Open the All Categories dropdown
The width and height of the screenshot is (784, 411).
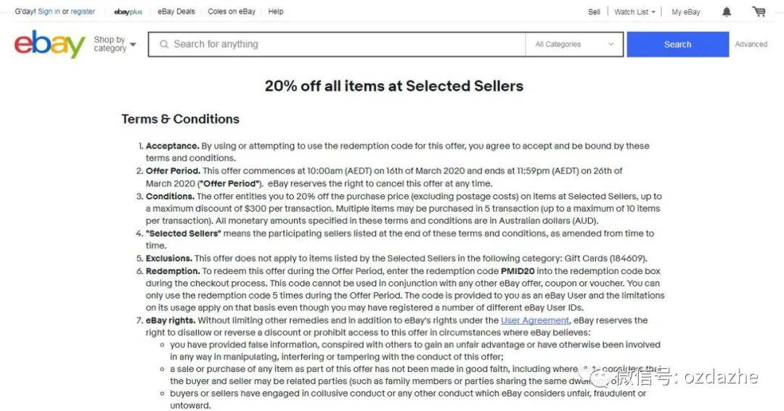click(574, 44)
